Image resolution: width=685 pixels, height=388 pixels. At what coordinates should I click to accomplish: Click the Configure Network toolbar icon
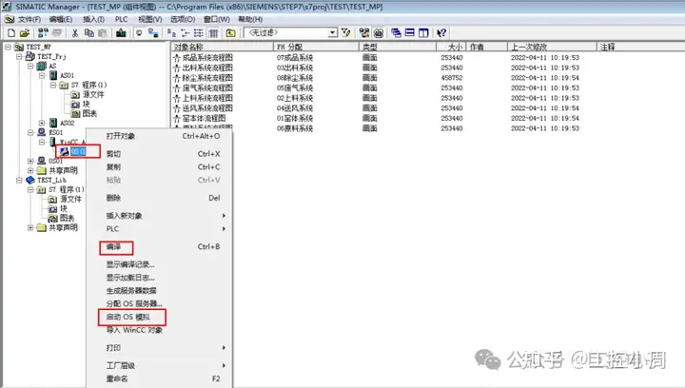[363, 32]
